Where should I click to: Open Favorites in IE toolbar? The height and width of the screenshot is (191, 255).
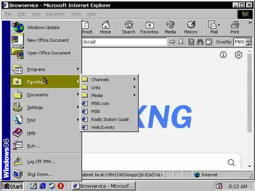click(149, 27)
